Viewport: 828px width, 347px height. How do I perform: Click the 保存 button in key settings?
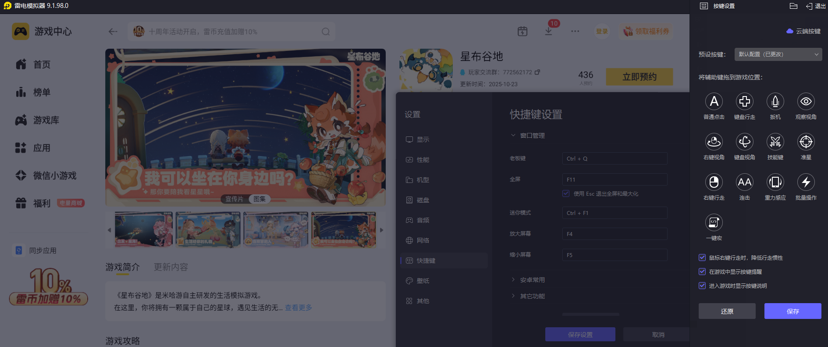coord(792,311)
